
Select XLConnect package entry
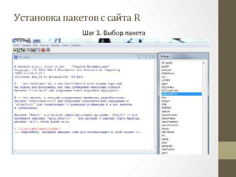[x=168, y=87]
